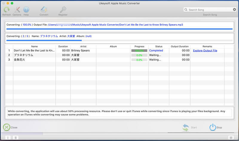This screenshot has height=141, width=239.
Task: Click the 100.0% converting percentage text
Action: pyautogui.click(x=27, y=25)
